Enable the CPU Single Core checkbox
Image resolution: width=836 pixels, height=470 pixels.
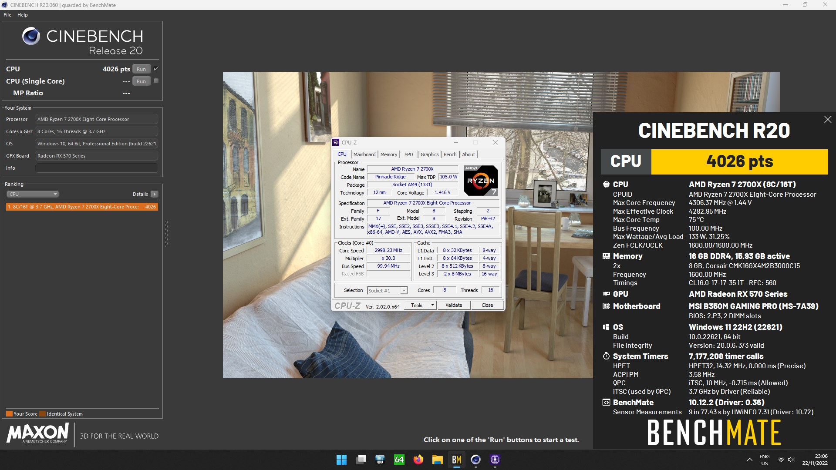click(156, 81)
